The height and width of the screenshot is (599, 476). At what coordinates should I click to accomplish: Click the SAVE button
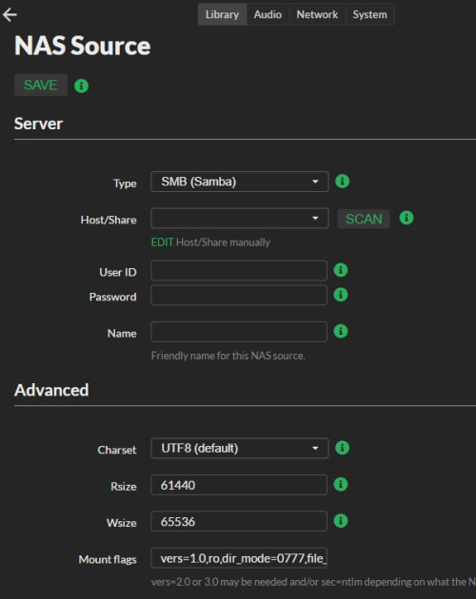point(41,85)
